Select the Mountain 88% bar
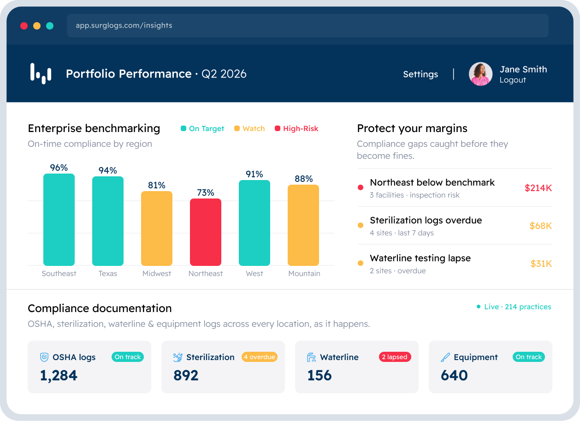This screenshot has height=421, width=580. coord(303,225)
